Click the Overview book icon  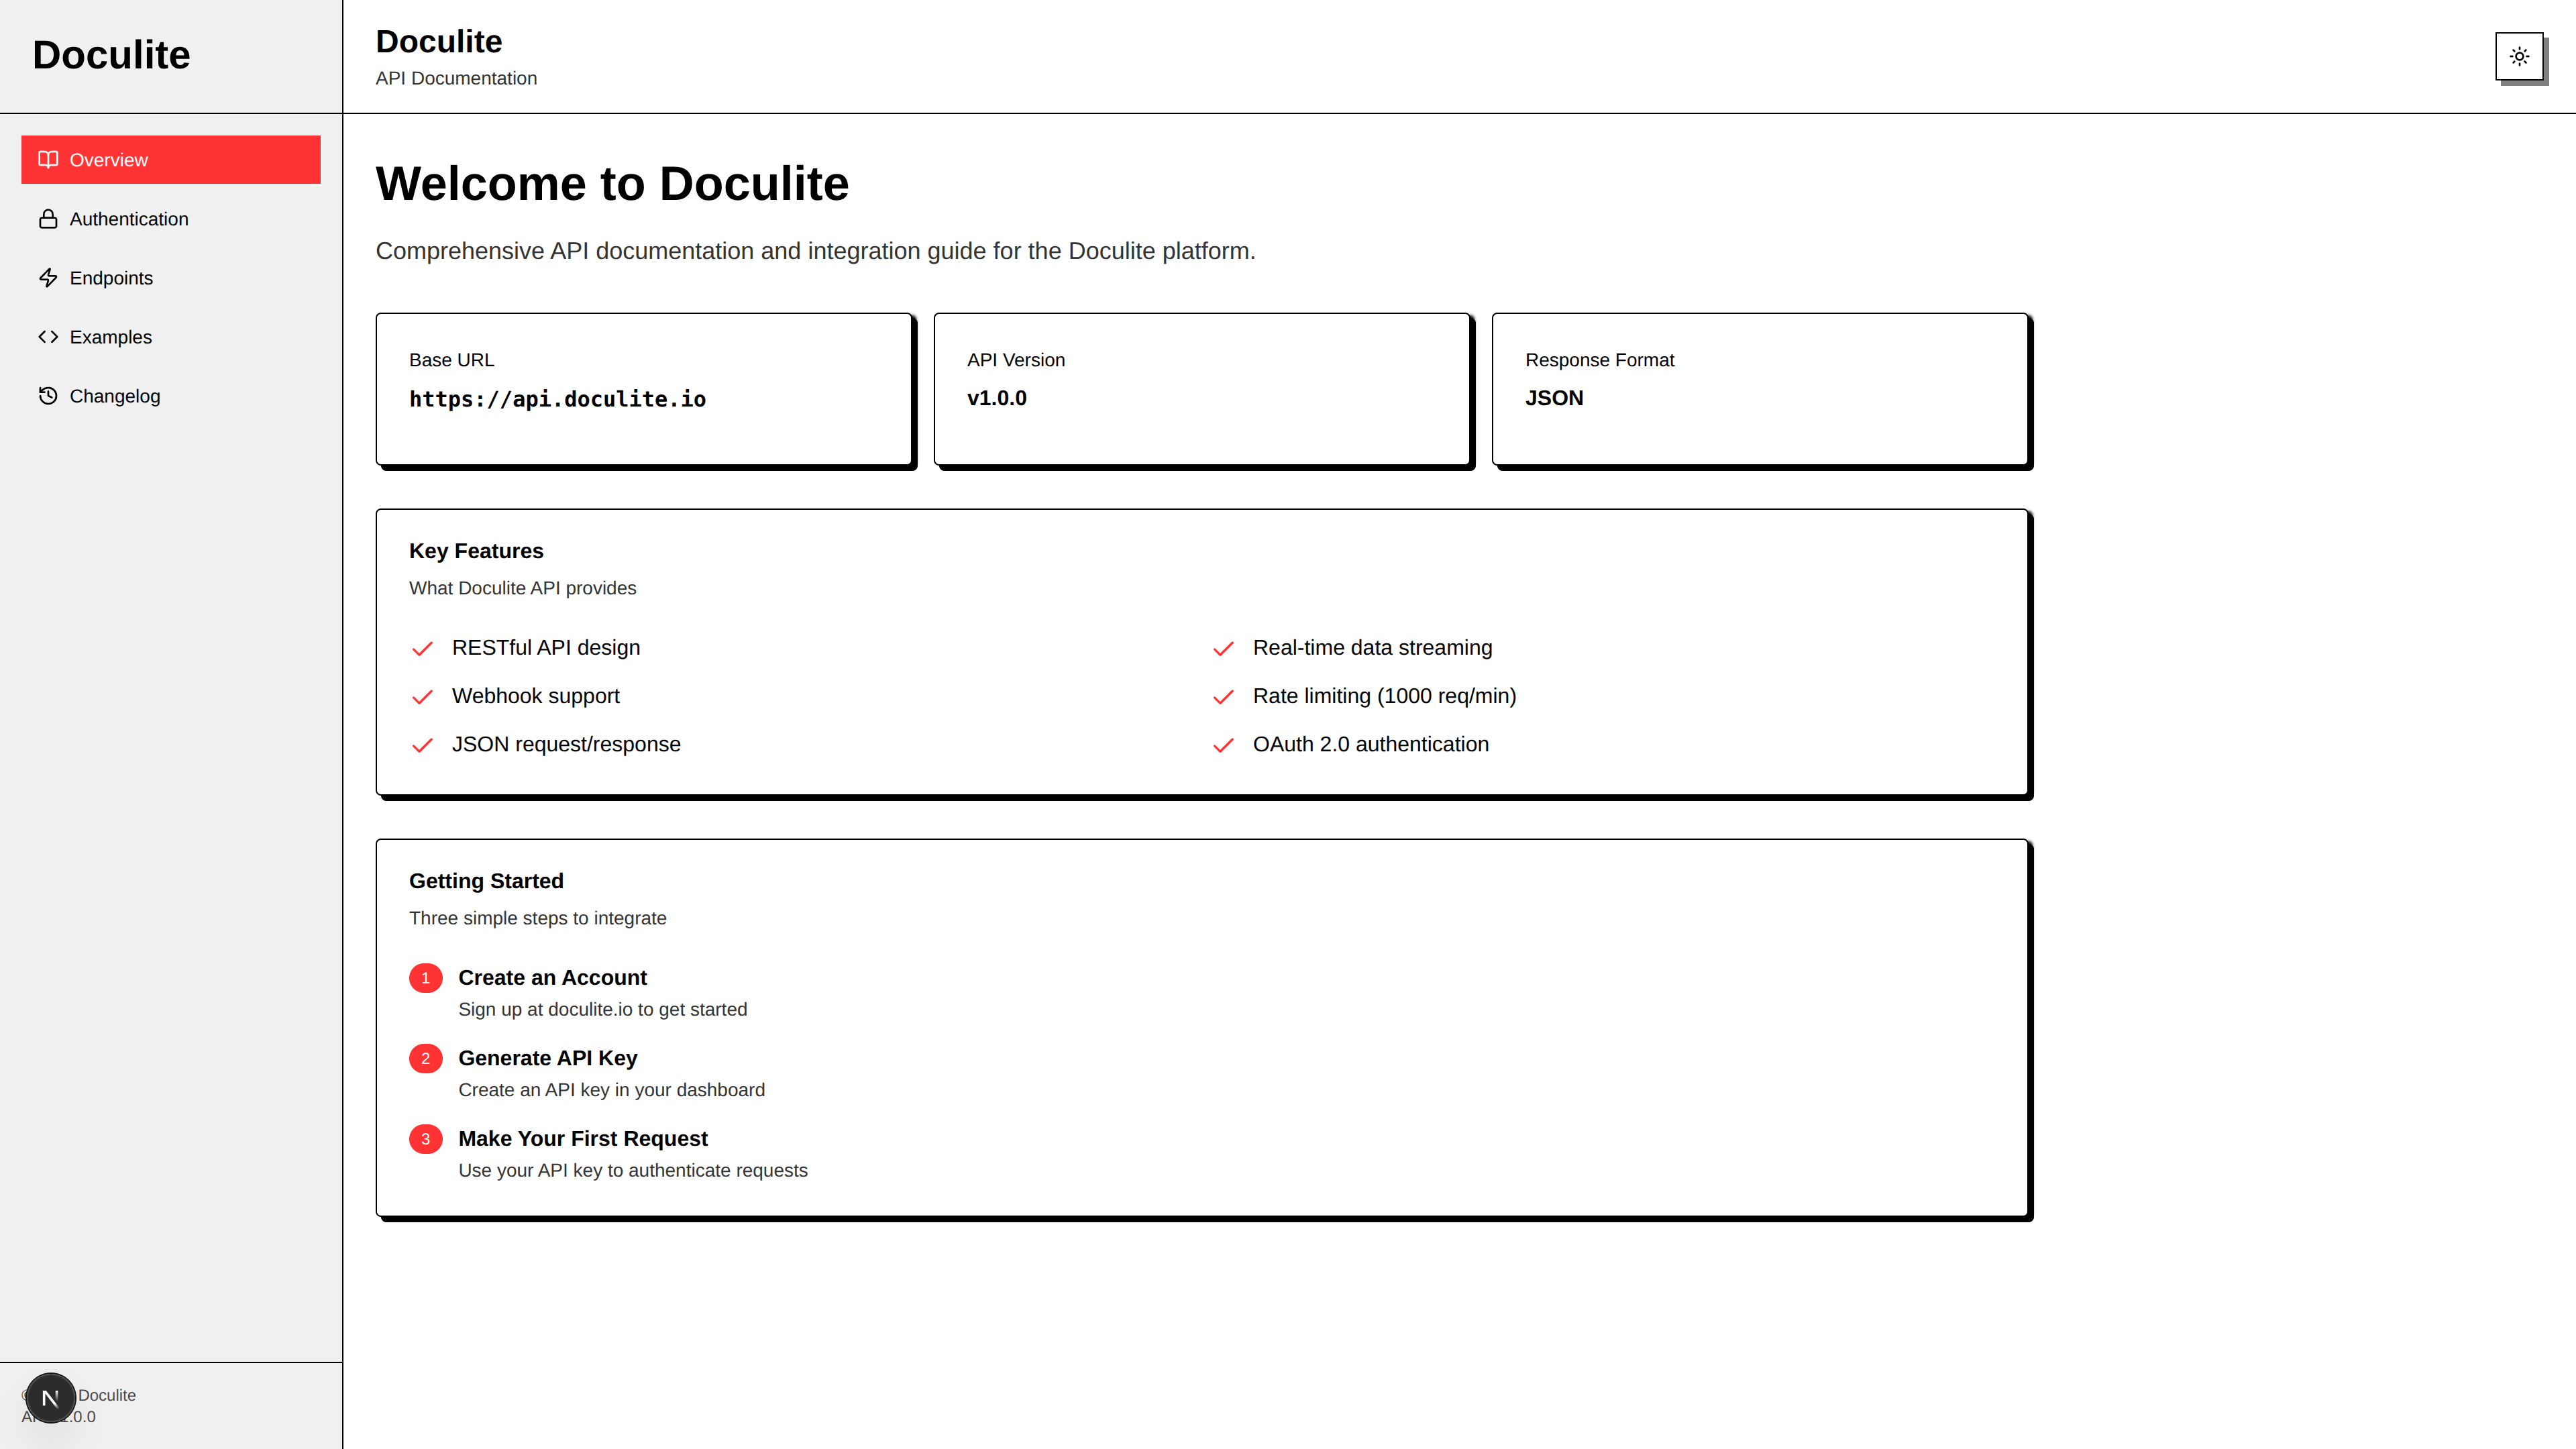click(x=48, y=160)
